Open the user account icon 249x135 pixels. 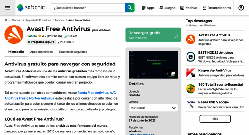[241, 8]
